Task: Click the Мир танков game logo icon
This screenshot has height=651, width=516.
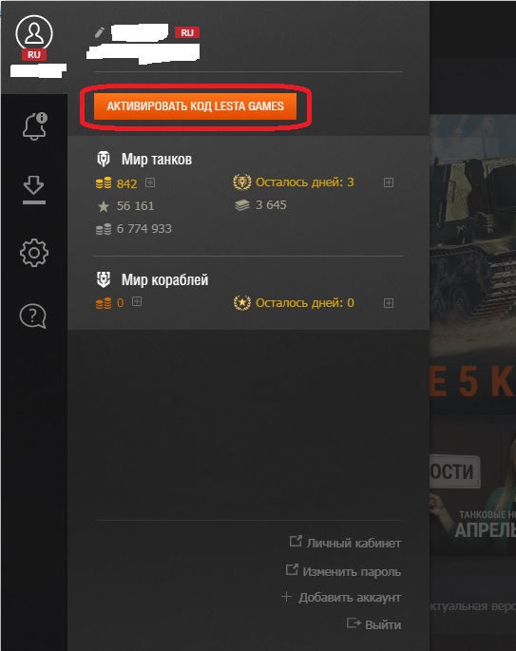Action: (104, 159)
